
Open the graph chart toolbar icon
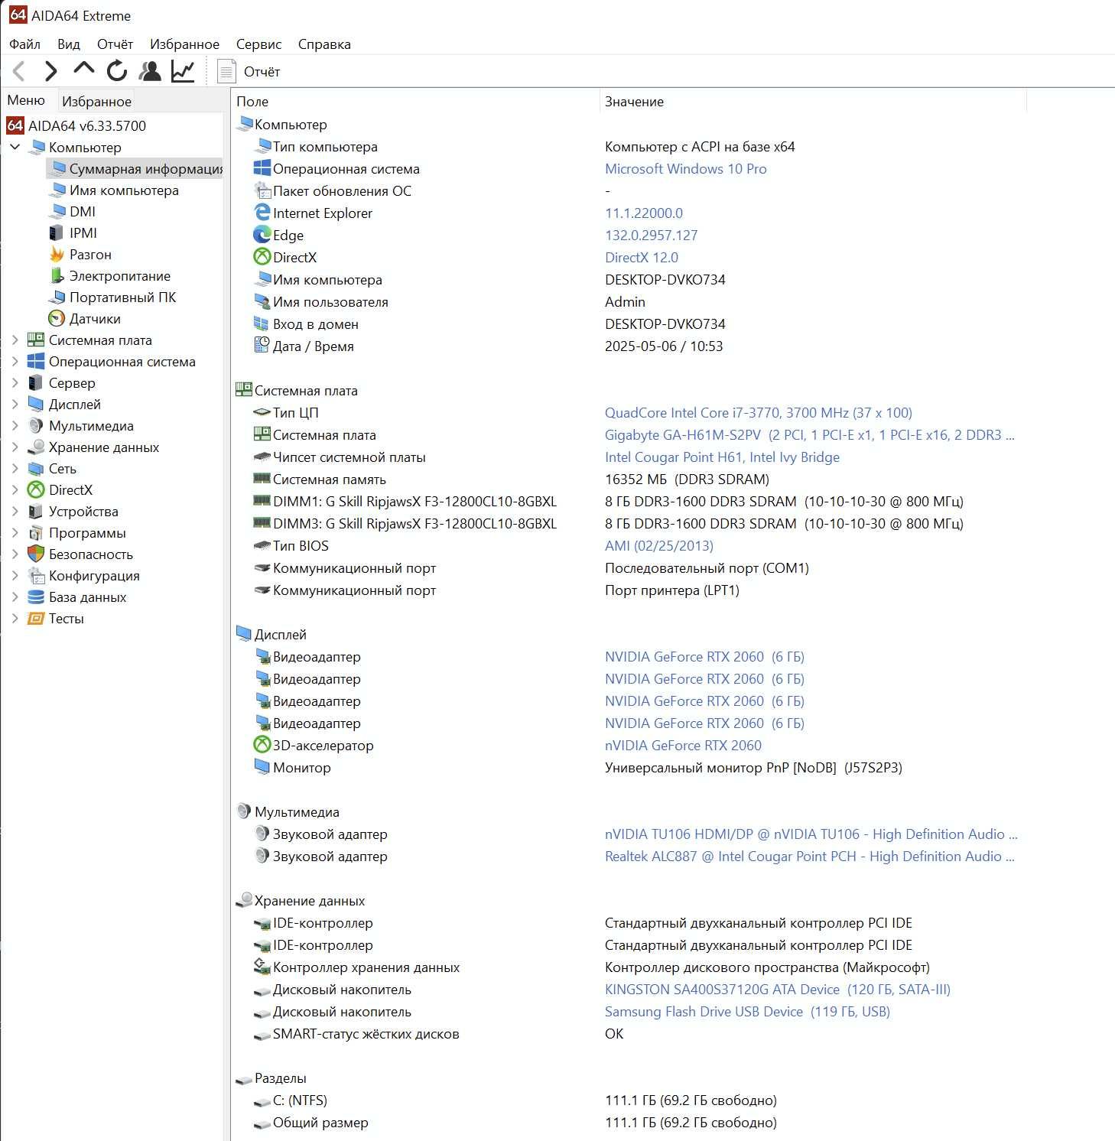183,71
